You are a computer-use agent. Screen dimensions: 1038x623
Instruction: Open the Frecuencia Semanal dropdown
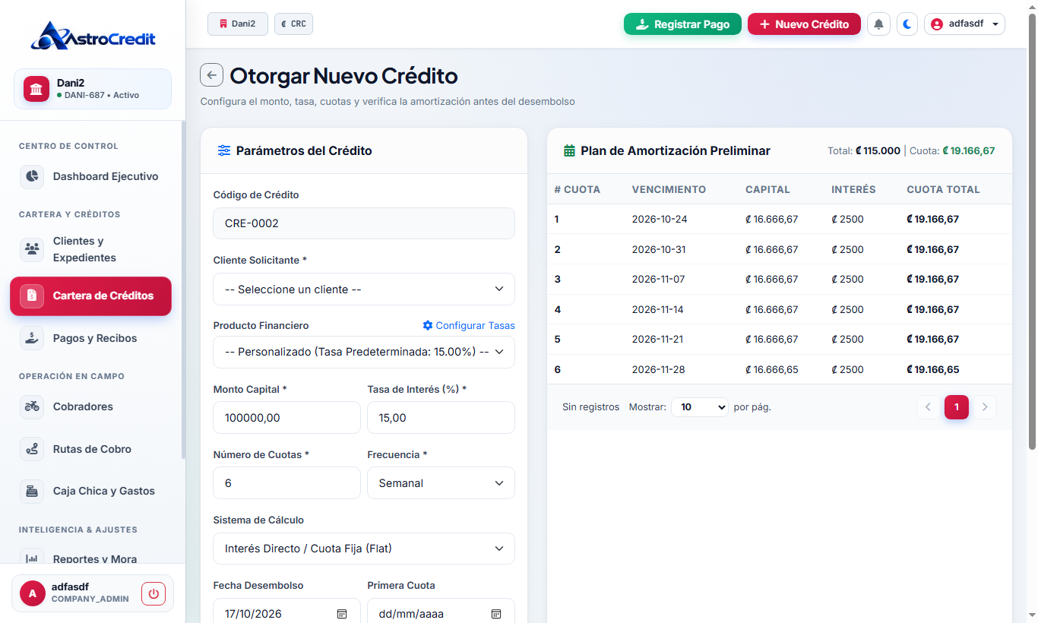(441, 483)
